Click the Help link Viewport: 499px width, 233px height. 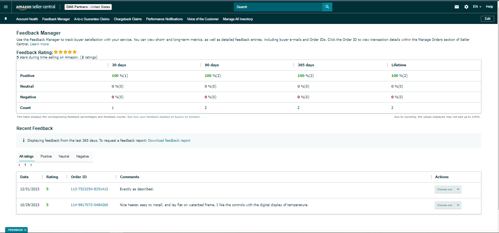coord(489,7)
